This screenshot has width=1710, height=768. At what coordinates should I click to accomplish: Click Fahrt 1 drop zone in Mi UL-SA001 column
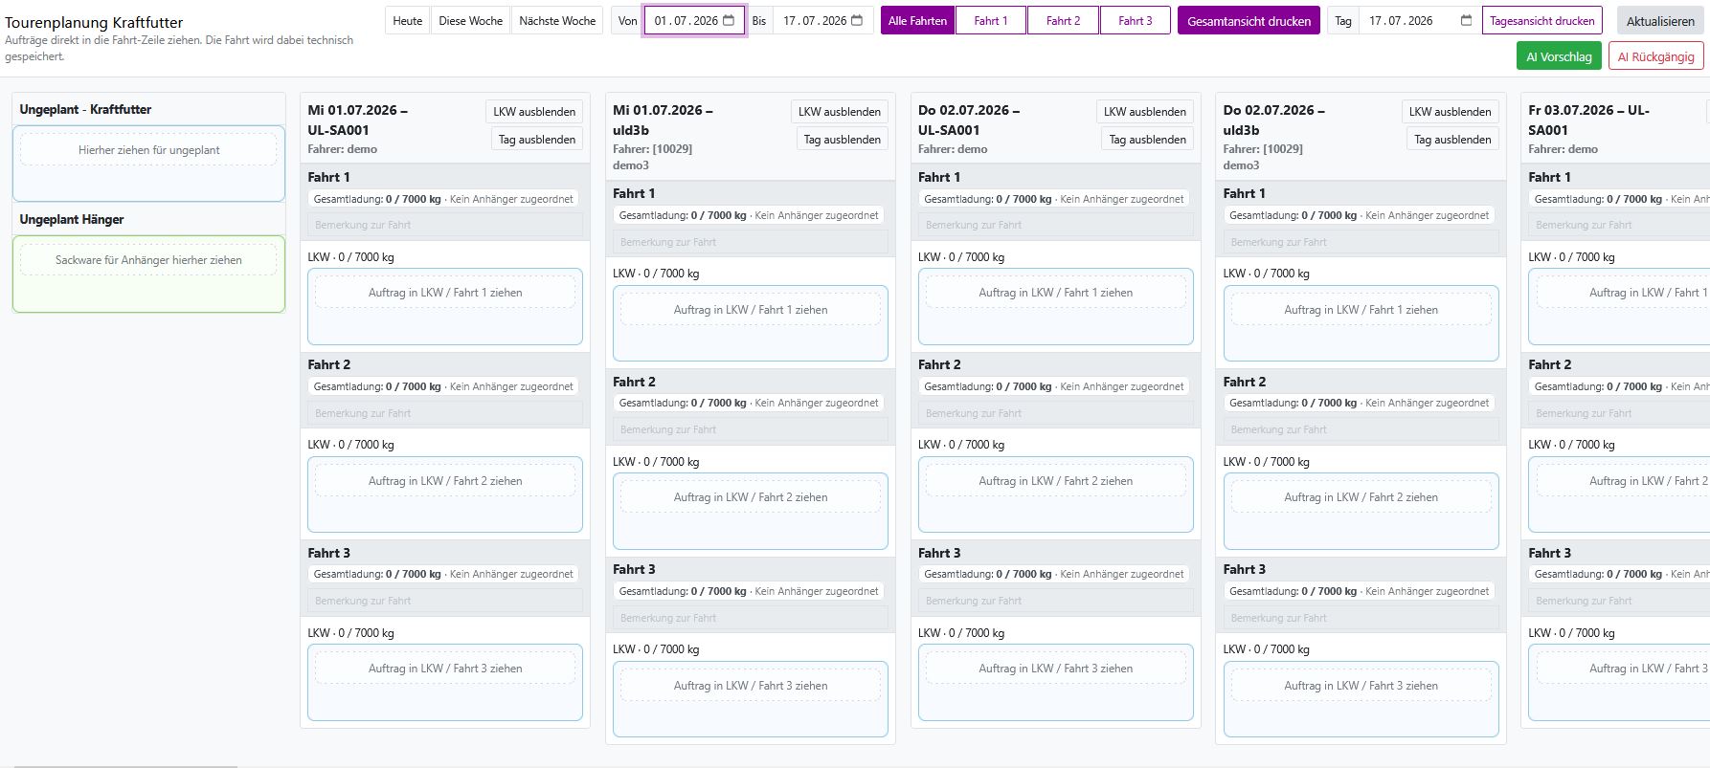point(445,306)
